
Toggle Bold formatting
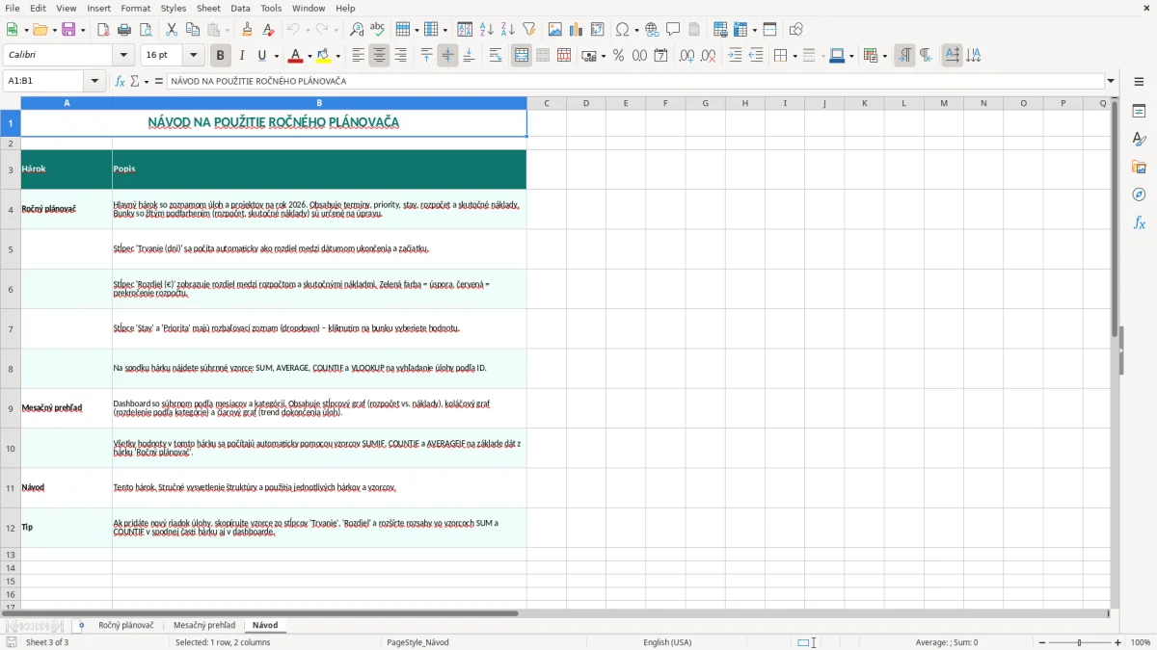click(x=220, y=56)
